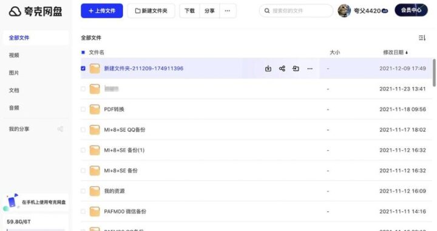437x231 pixels.
Task: Click the folder icon of MI+8+SE QQ备份
Action: pyautogui.click(x=95, y=129)
